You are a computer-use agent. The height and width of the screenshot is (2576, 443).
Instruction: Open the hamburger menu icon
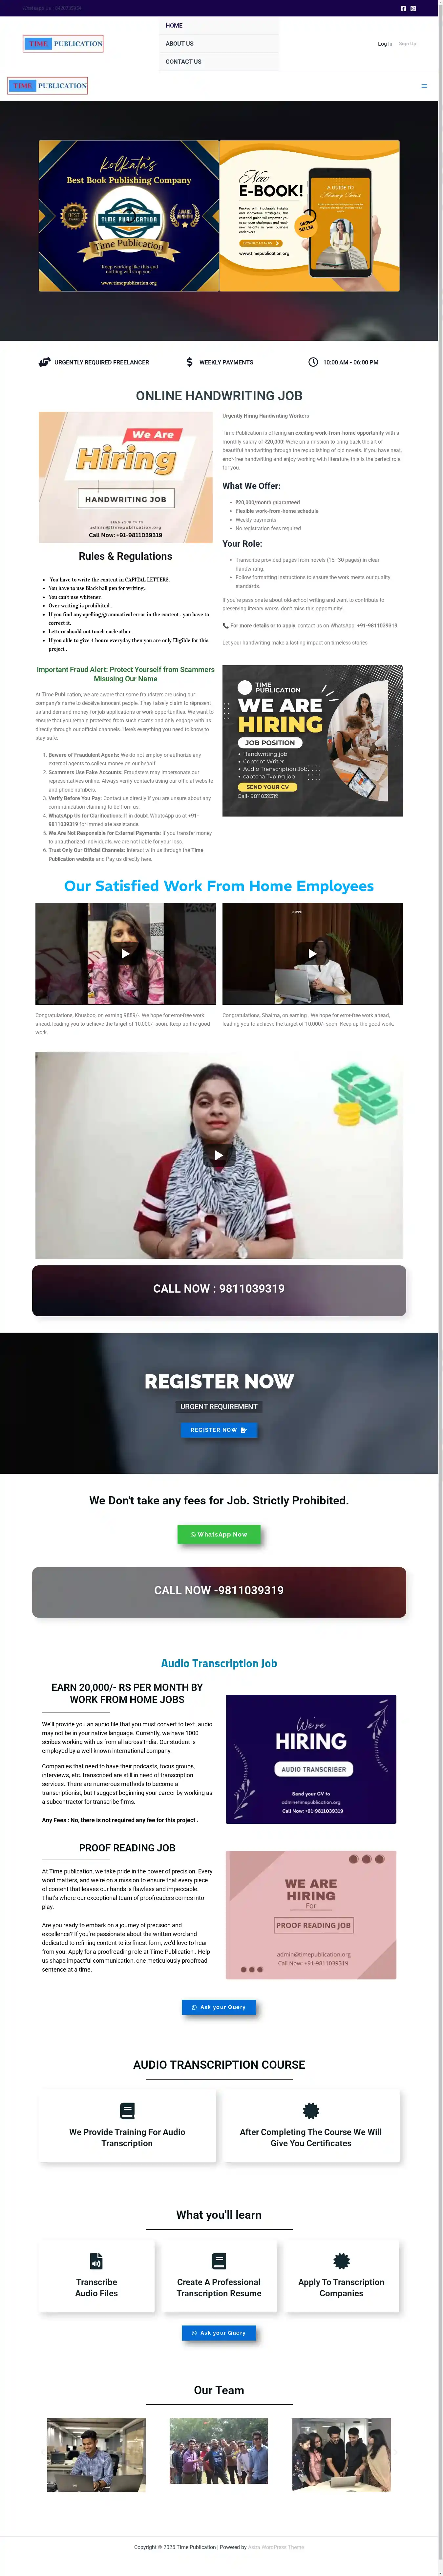[x=424, y=86]
